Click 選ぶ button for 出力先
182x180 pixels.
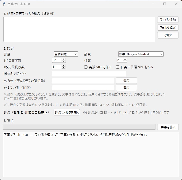[x=126, y=81]
